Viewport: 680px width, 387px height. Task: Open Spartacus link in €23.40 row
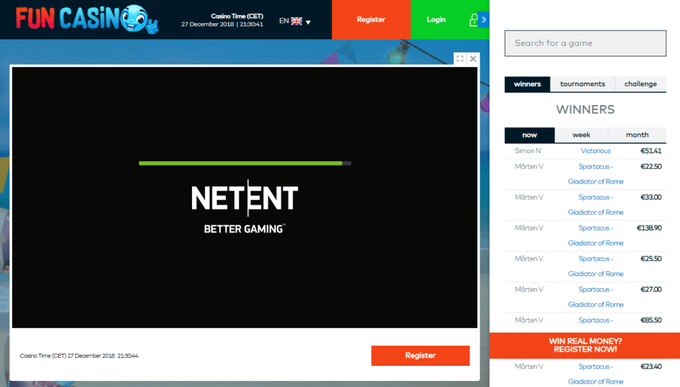pyautogui.click(x=596, y=374)
